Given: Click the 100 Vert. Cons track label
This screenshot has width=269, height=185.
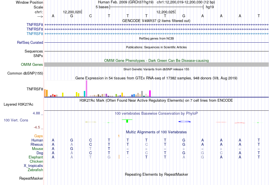Looking at the screenshot, I should 16,120.
